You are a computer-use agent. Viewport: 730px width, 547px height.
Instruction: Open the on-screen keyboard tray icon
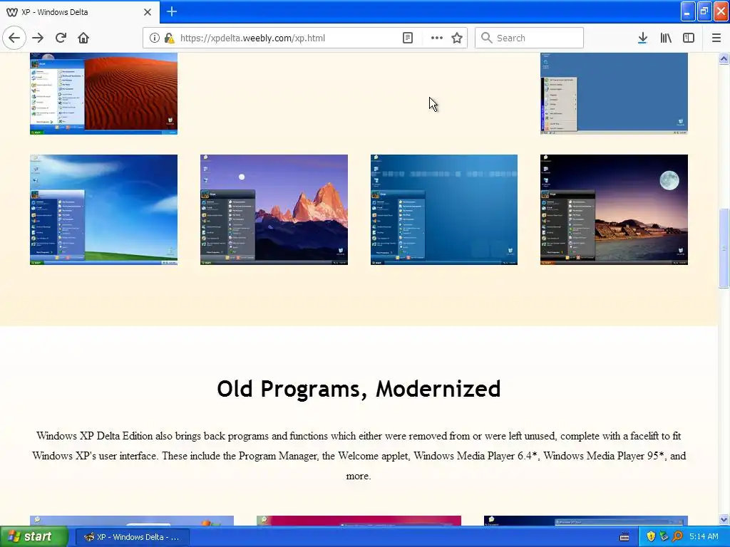point(624,537)
